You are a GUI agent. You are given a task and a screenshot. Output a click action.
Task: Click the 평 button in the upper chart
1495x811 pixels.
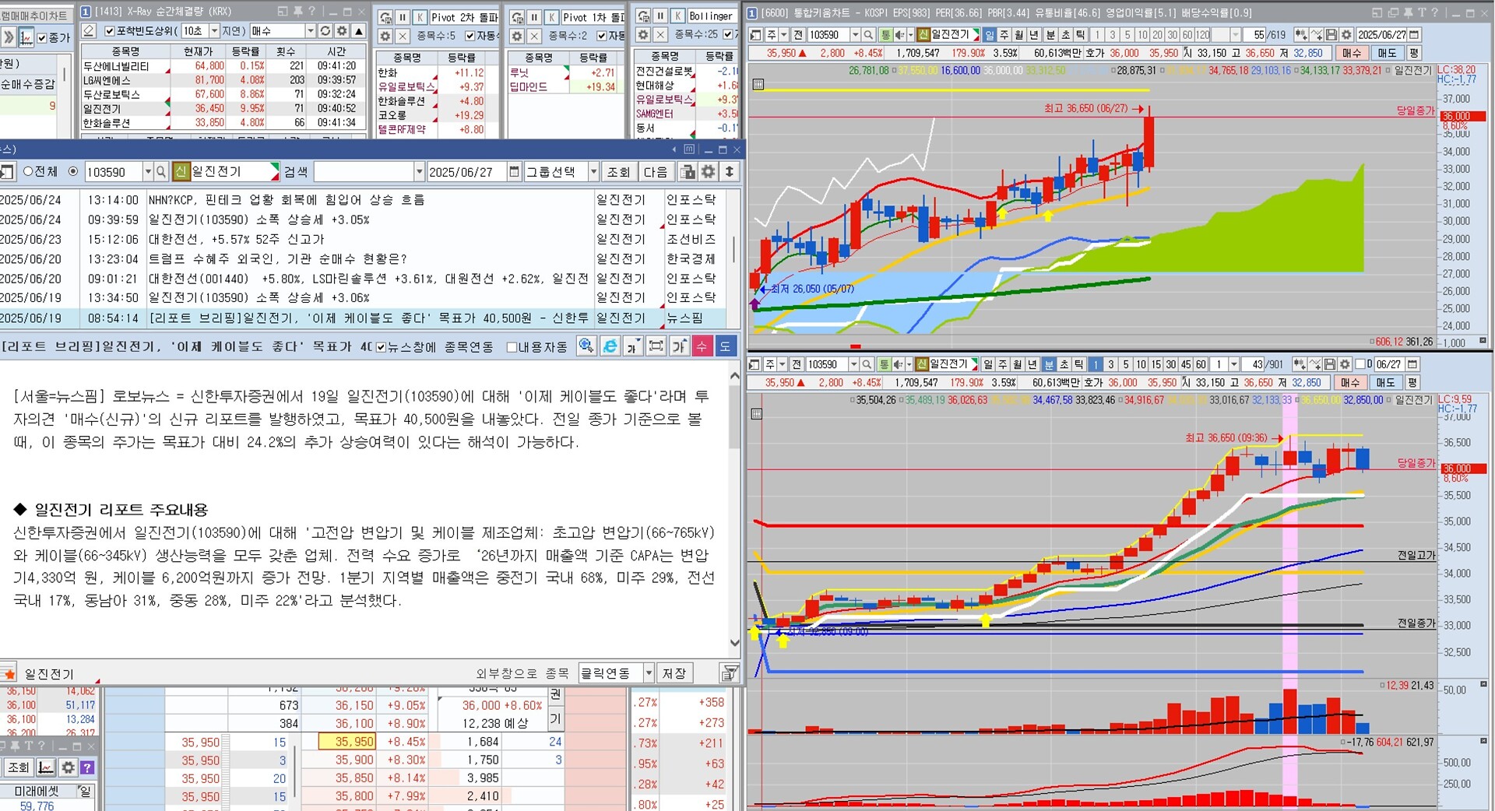pyautogui.click(x=1413, y=53)
